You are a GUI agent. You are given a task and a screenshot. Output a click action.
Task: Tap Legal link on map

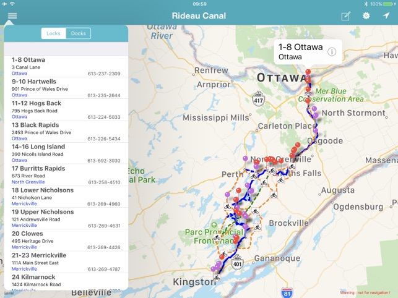[9, 292]
